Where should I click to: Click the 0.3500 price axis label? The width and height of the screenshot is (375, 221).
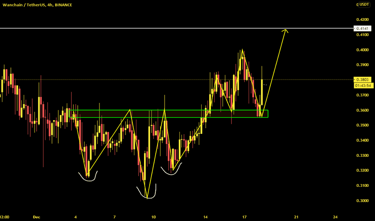point(362,125)
